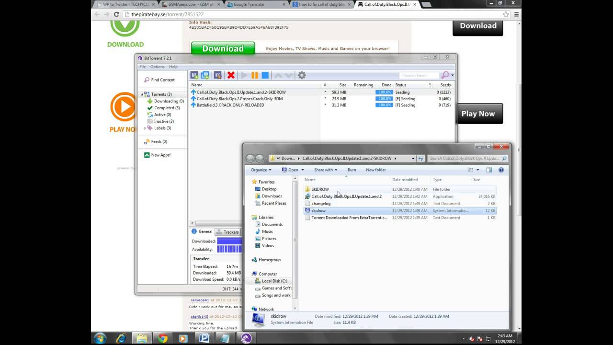
Task: Click Explorer refresh button beside address bar
Action: coord(420,159)
